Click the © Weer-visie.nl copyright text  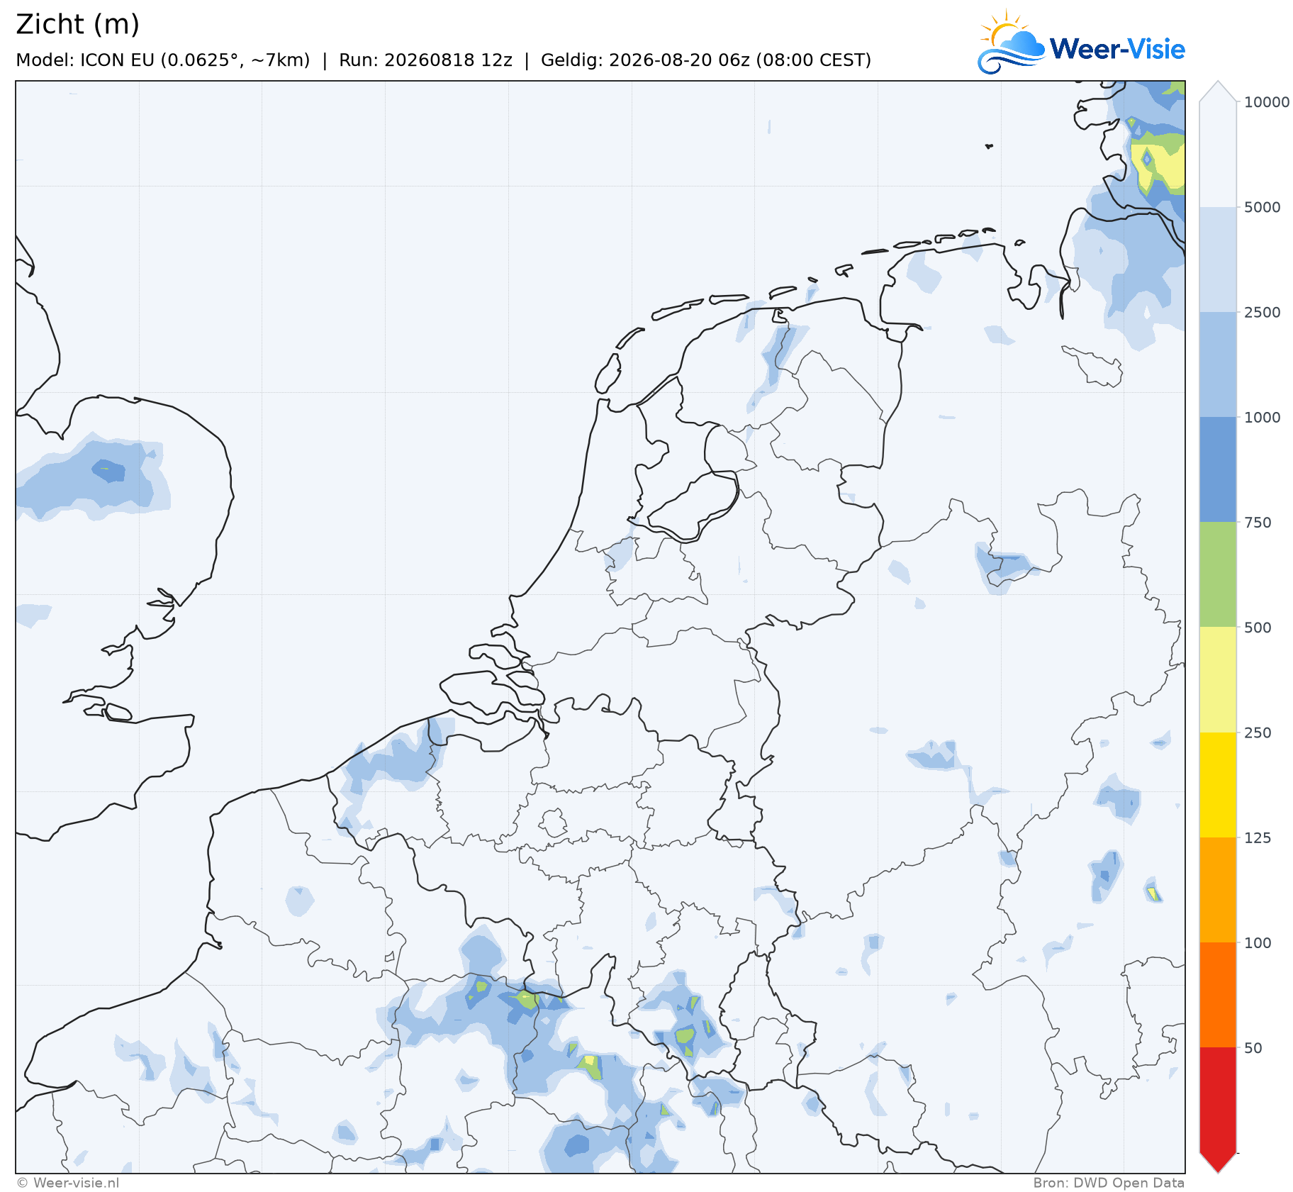68,1182
